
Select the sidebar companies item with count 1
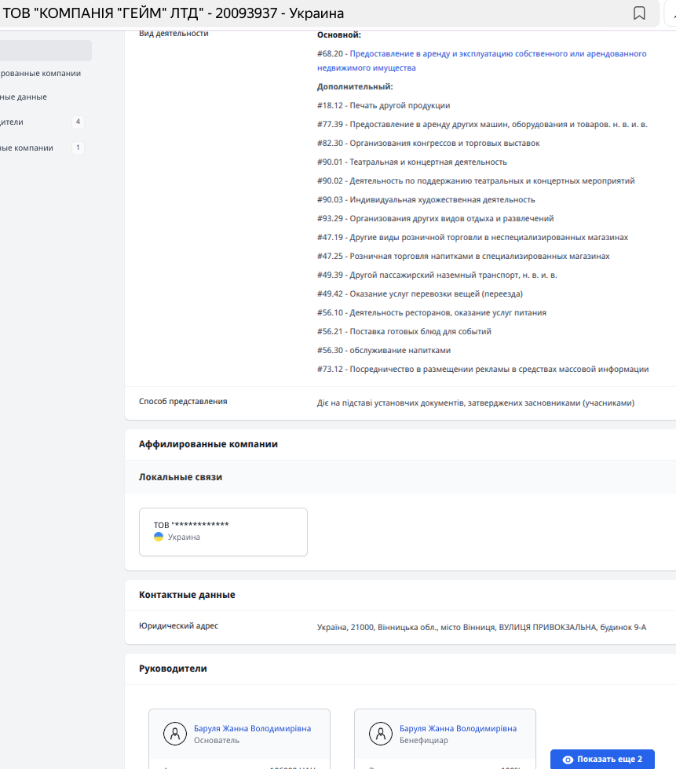(27, 148)
